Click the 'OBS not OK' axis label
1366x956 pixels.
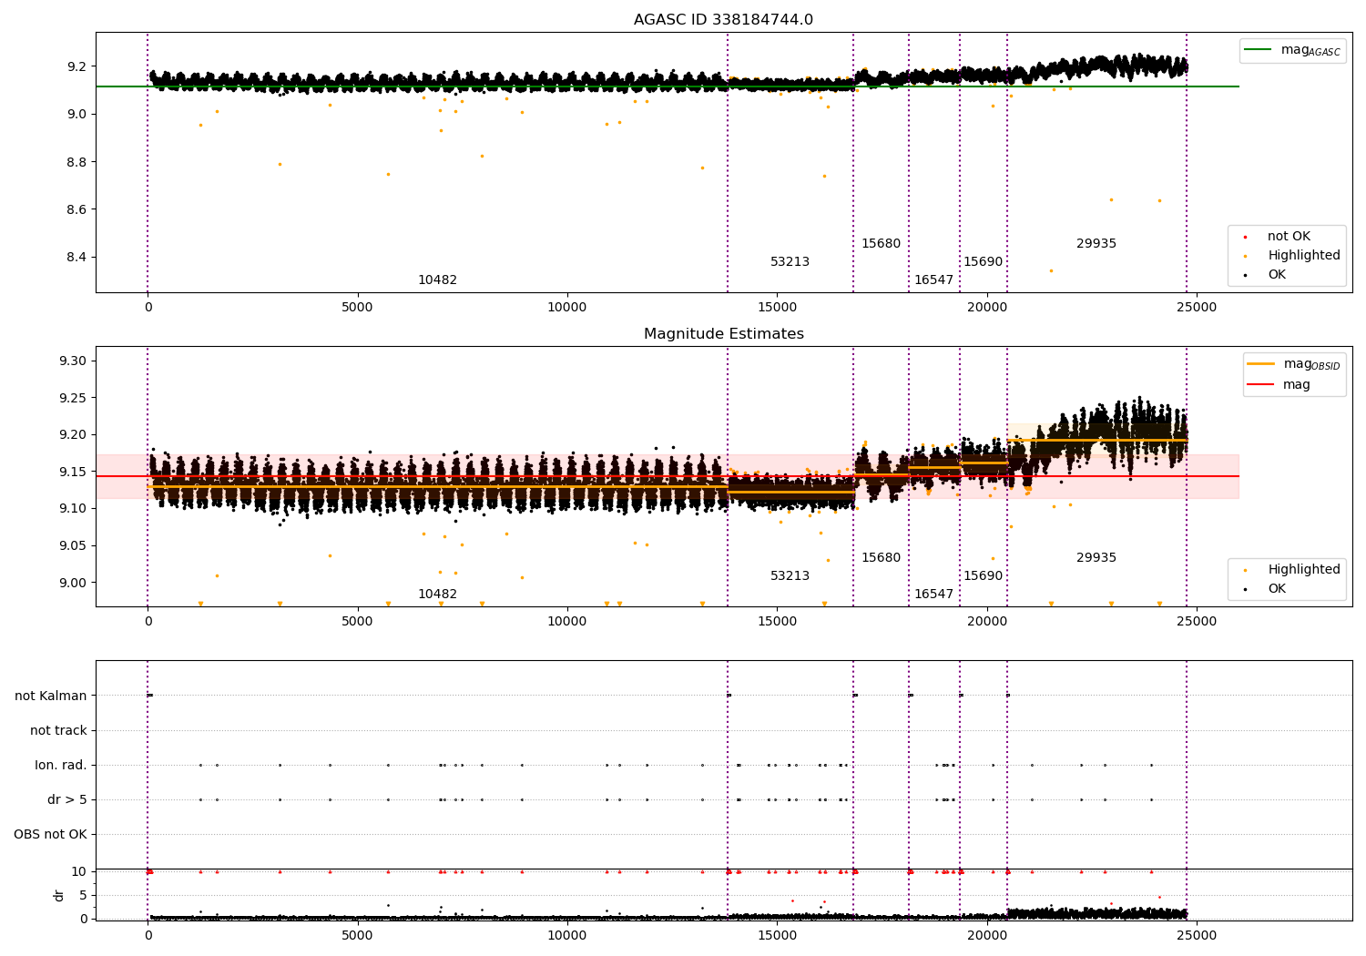50,835
